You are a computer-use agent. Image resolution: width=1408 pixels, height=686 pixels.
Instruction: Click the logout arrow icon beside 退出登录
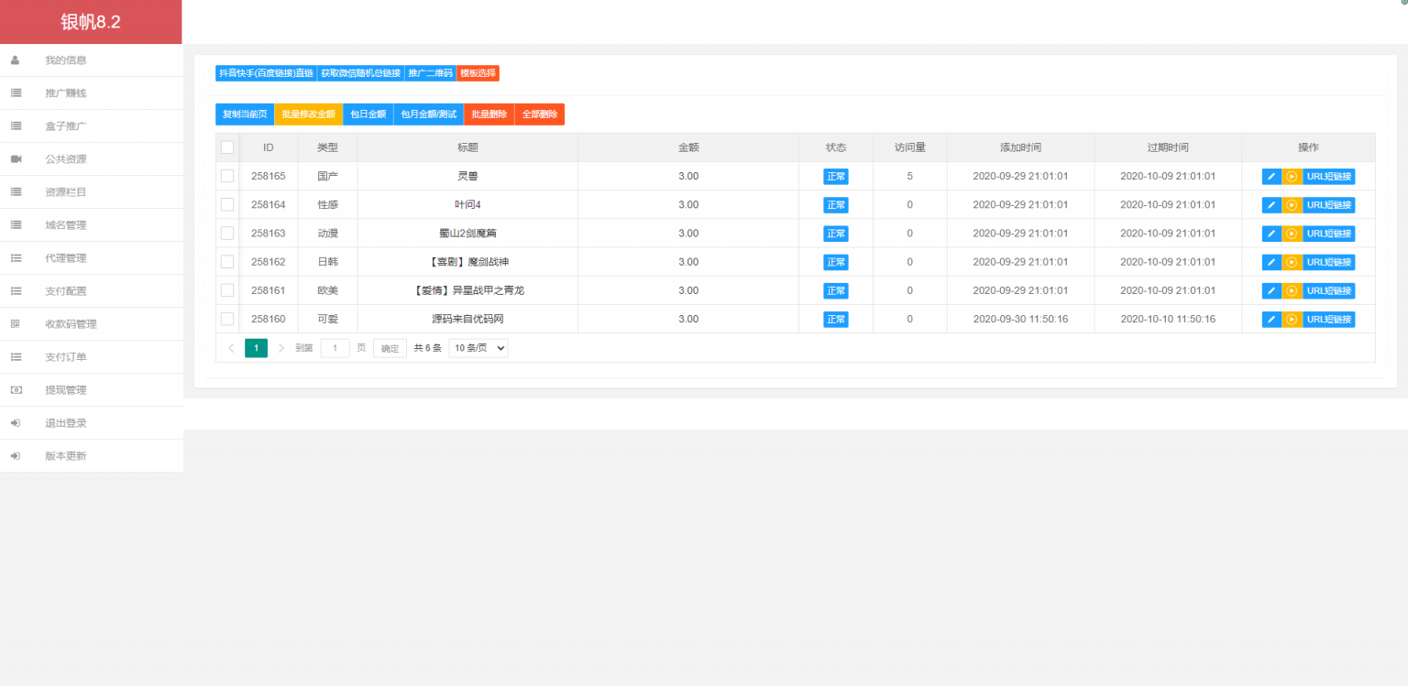click(14, 422)
